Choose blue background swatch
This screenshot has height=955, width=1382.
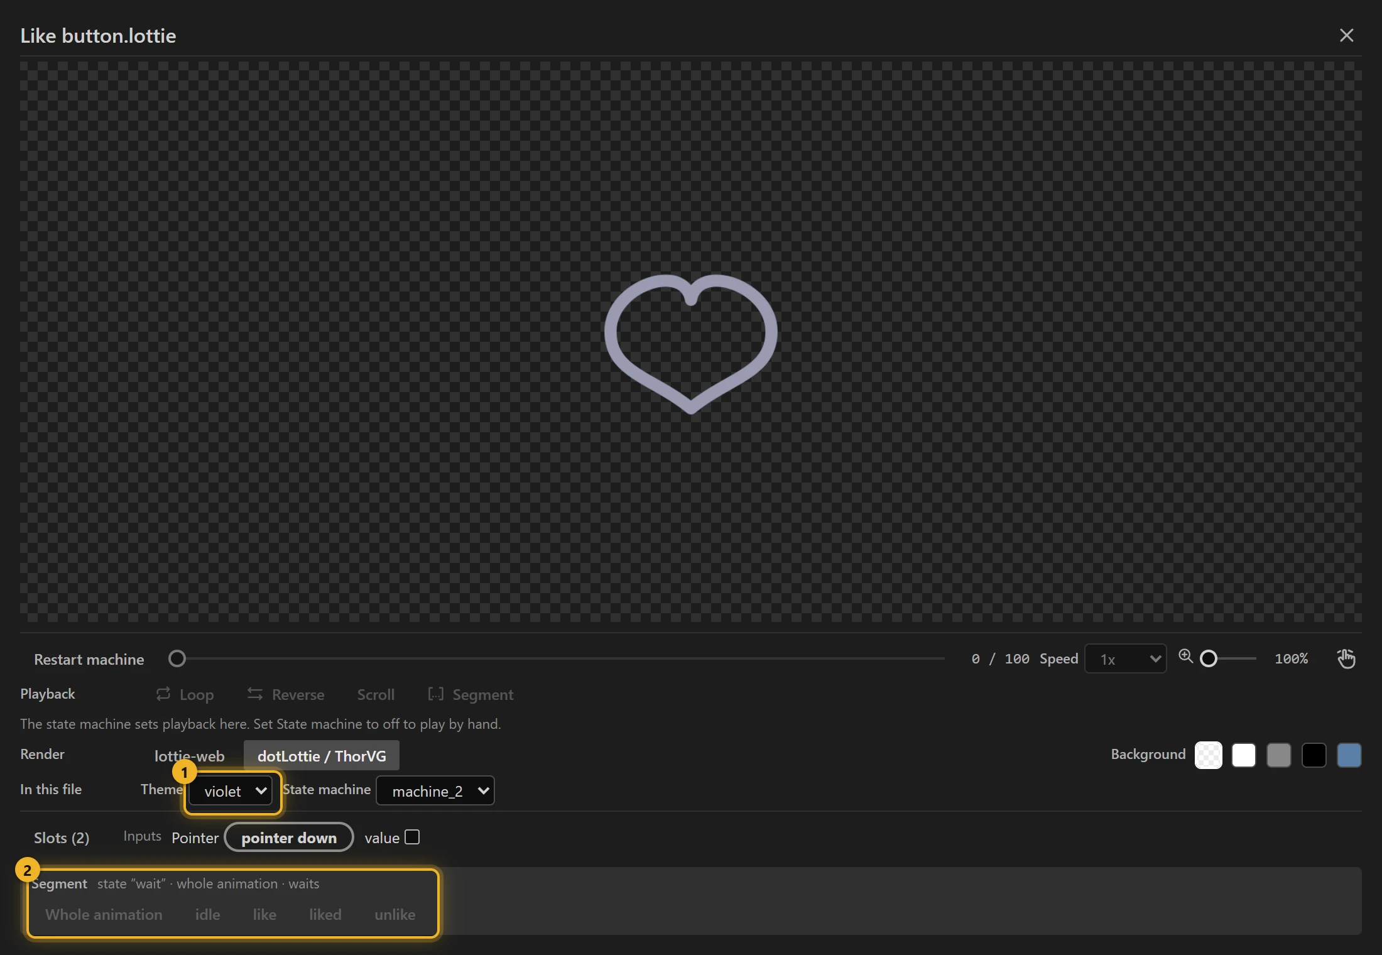[1349, 755]
